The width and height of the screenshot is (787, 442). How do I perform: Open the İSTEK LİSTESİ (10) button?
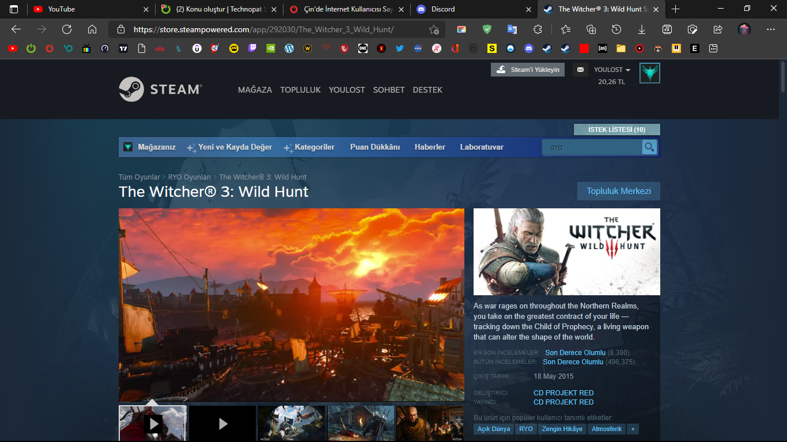click(x=617, y=129)
